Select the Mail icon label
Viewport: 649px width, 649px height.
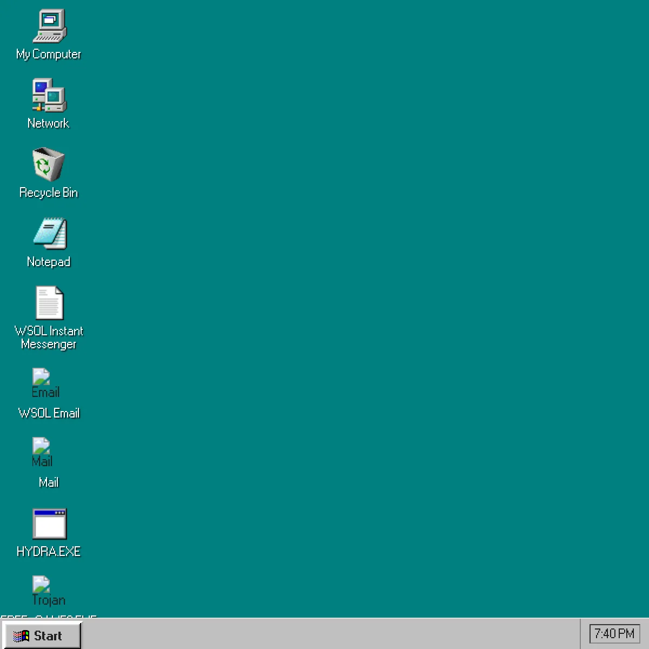tap(48, 482)
